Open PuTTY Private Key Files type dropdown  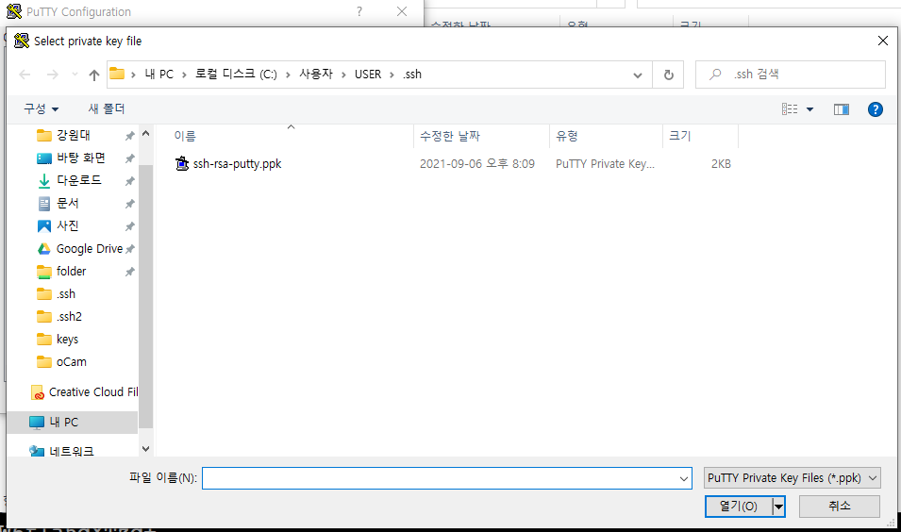[x=792, y=478]
